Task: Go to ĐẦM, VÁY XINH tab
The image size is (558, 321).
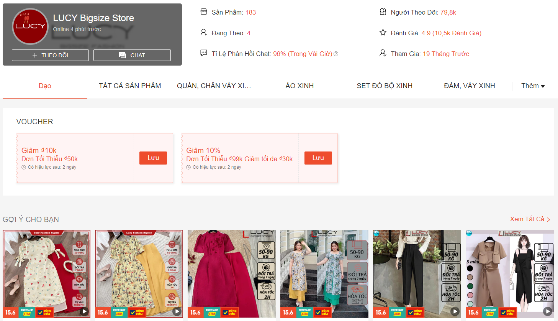Action: [x=470, y=86]
